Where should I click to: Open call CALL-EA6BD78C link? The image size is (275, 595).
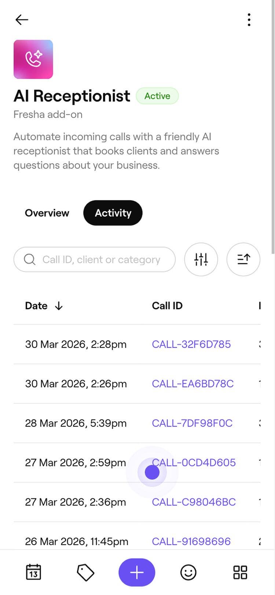click(193, 384)
